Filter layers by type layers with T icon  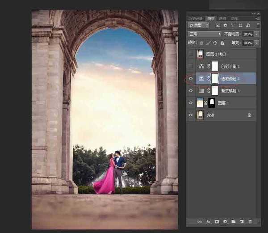(233, 25)
